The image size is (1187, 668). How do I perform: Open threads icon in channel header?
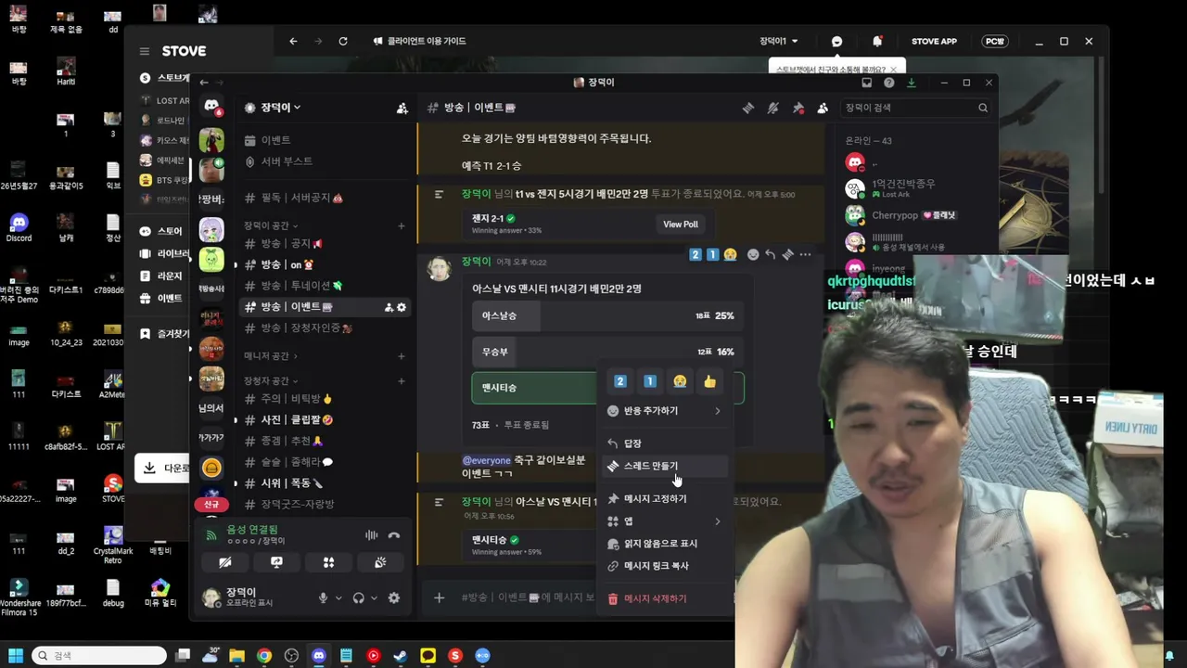[748, 108]
